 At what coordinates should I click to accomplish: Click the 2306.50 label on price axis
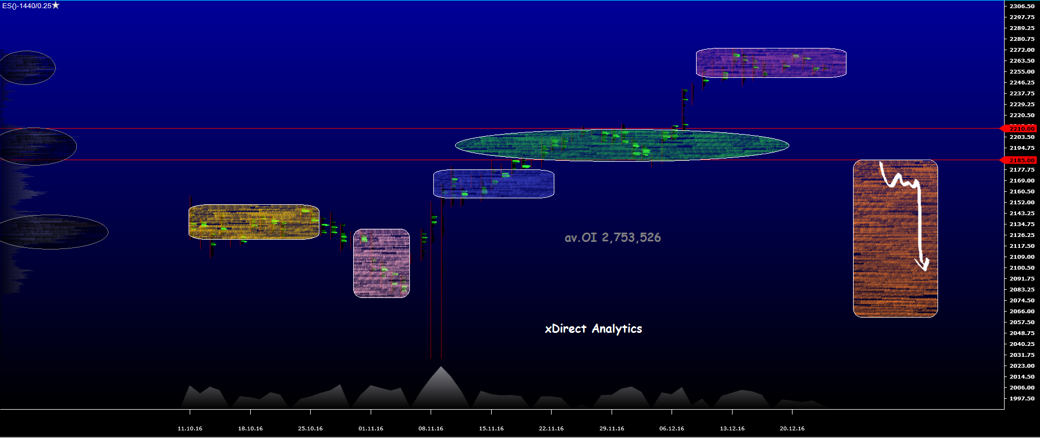pyautogui.click(x=1021, y=6)
